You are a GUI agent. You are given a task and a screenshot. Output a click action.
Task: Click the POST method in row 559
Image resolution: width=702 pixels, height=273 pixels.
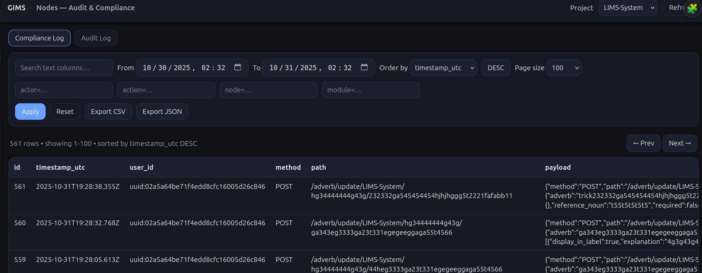[284, 260]
